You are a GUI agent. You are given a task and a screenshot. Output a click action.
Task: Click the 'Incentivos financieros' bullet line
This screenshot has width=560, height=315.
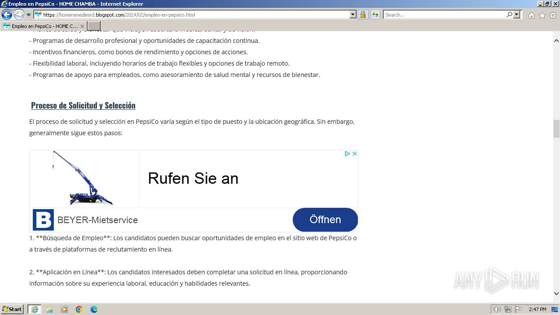coord(138,52)
